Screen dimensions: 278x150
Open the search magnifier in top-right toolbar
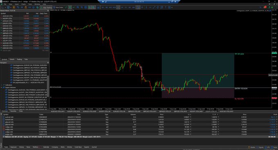260,7
